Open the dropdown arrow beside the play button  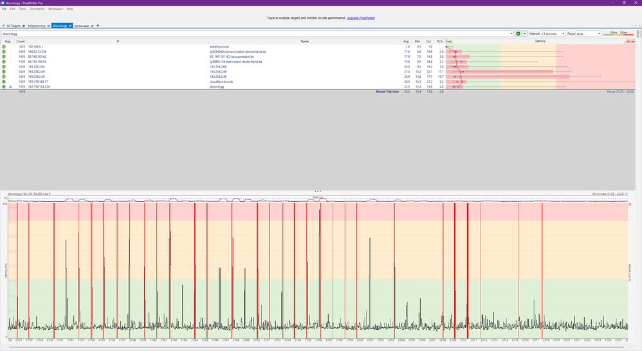(x=525, y=33)
